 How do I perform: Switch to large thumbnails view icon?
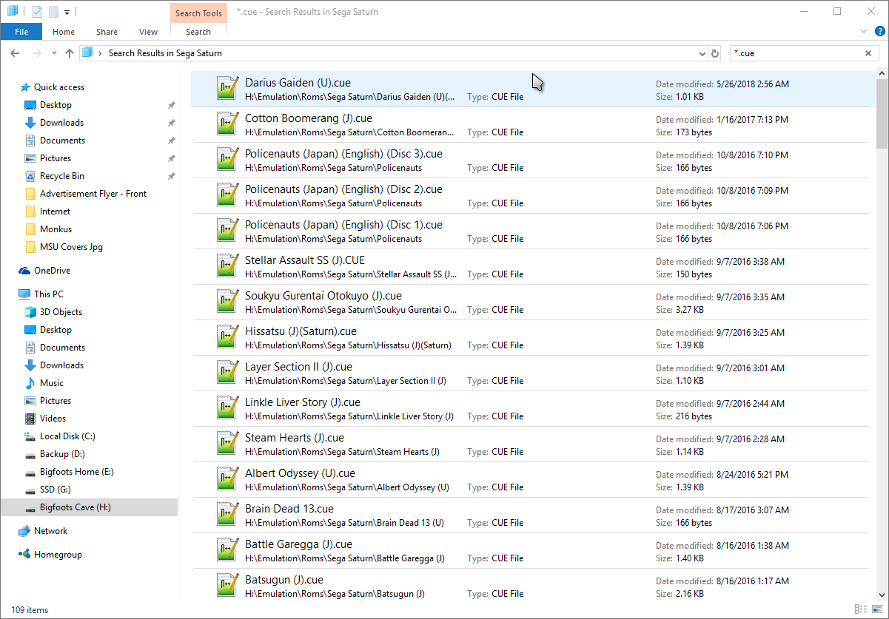[876, 609]
